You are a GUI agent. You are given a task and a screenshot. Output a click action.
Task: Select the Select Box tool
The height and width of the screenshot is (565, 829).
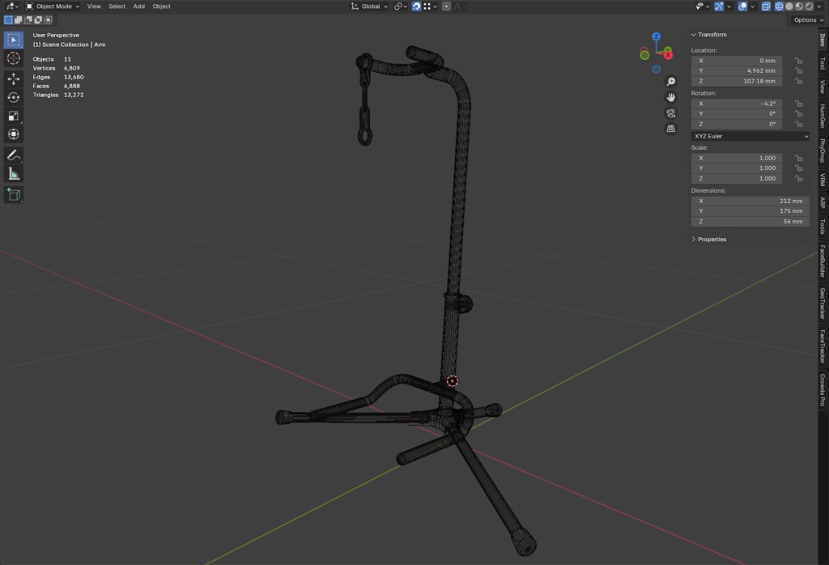(14, 40)
